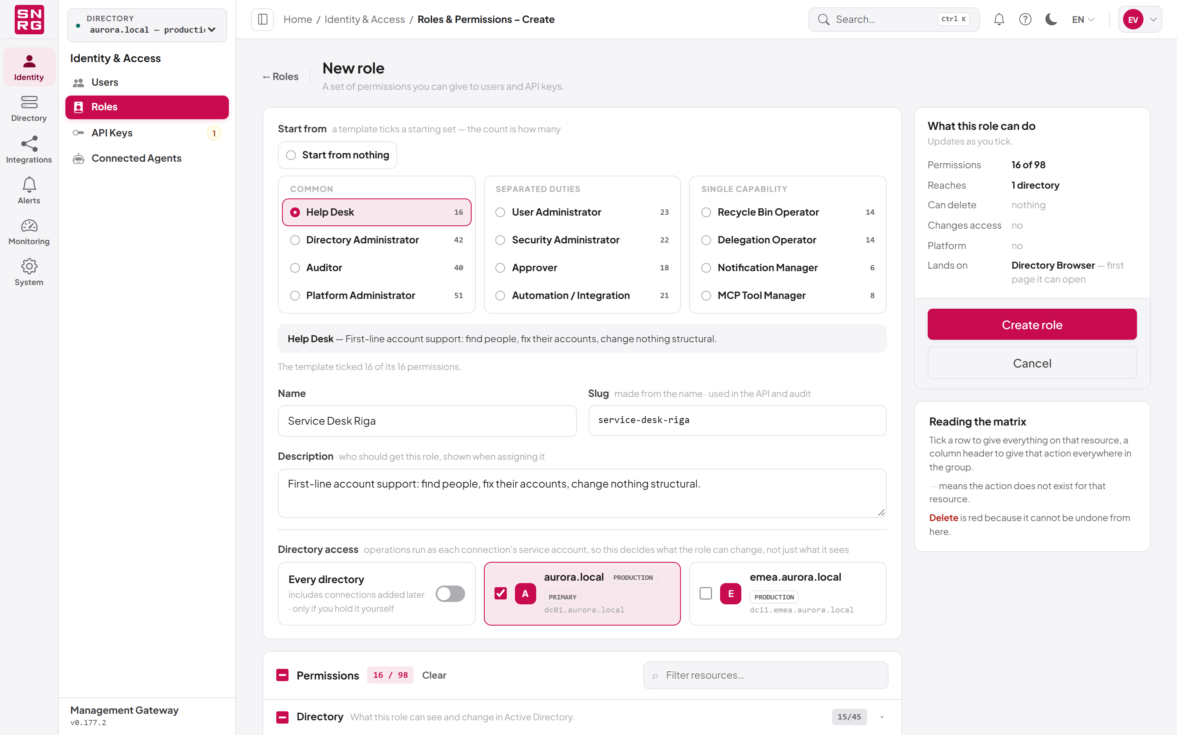Open the Directory section in the rail

(29, 108)
